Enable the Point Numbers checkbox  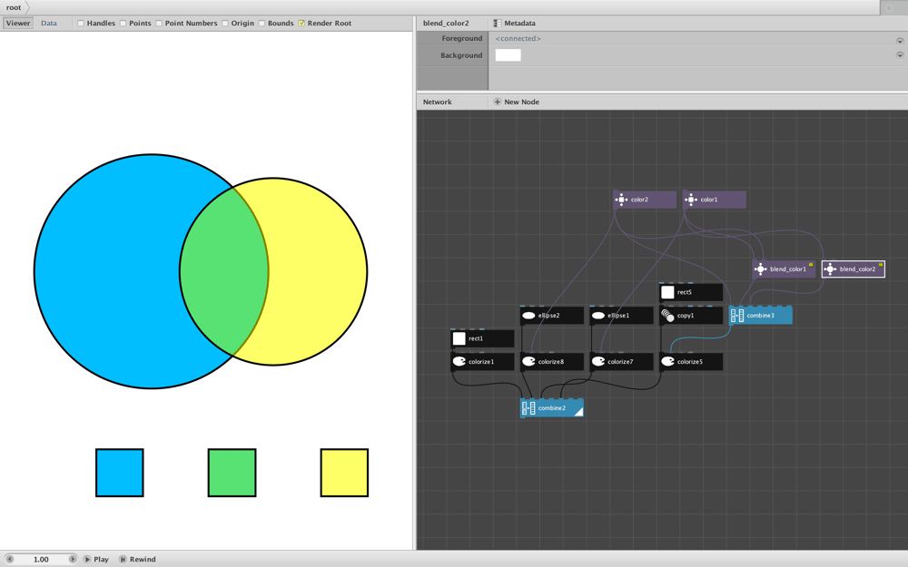[159, 24]
